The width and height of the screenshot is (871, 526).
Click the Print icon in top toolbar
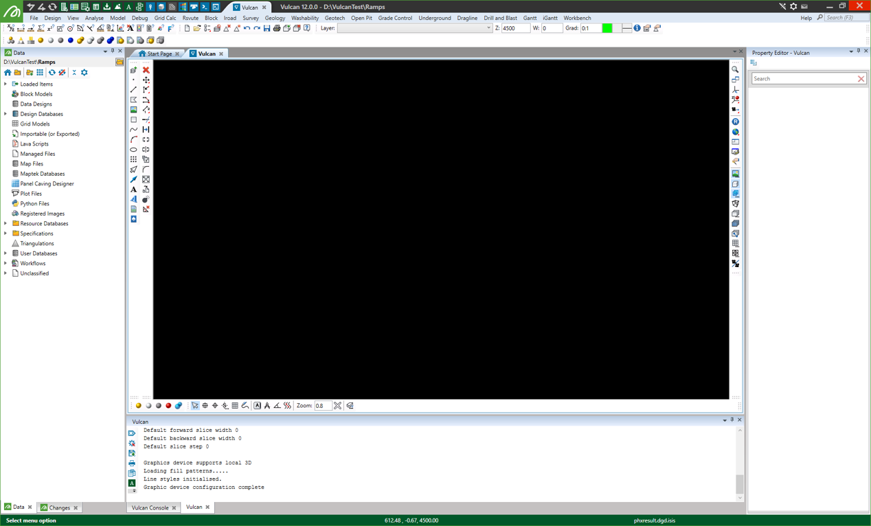tap(277, 28)
